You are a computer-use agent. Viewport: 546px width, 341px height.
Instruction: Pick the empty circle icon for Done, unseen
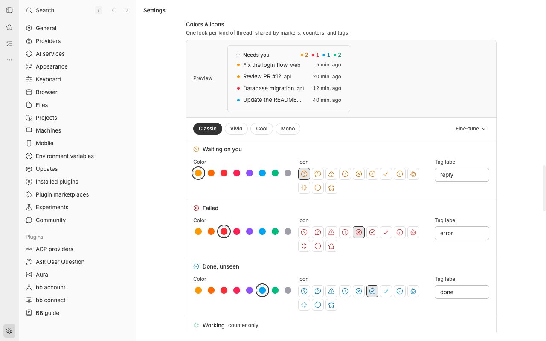(x=318, y=305)
